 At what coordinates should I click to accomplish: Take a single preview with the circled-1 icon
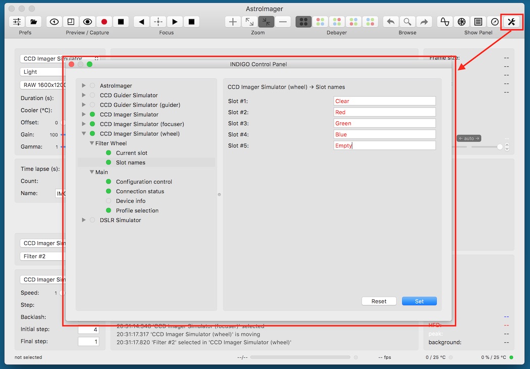(x=54, y=22)
